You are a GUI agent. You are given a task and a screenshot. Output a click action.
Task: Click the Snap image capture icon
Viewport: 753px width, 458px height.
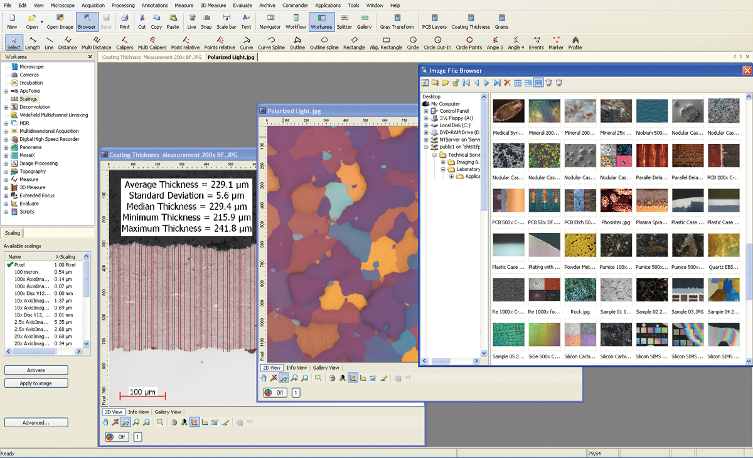tap(206, 18)
